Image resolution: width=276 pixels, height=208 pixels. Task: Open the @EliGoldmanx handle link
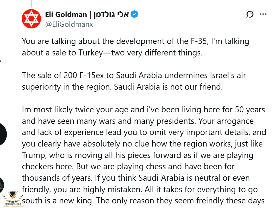coord(69,24)
